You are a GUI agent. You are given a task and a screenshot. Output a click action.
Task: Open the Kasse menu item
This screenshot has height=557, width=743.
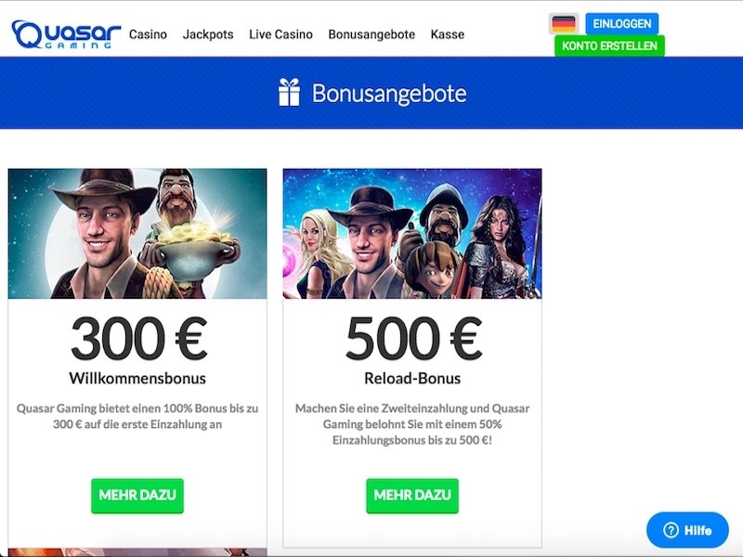tap(448, 34)
